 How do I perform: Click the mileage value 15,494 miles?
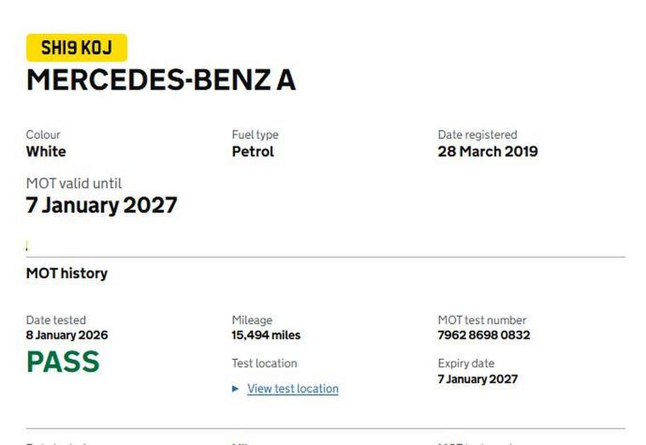266,335
